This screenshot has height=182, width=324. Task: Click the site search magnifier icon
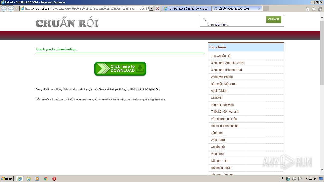click(x=204, y=19)
